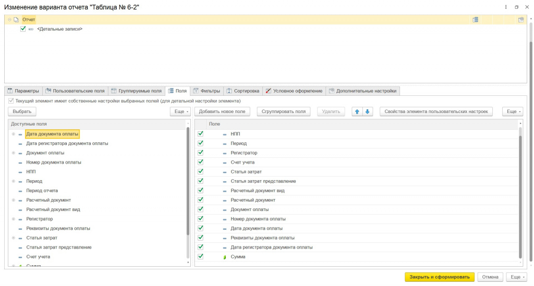Toggle the Сумма field checkbox
This screenshot has height=286, width=534.
click(x=200, y=257)
